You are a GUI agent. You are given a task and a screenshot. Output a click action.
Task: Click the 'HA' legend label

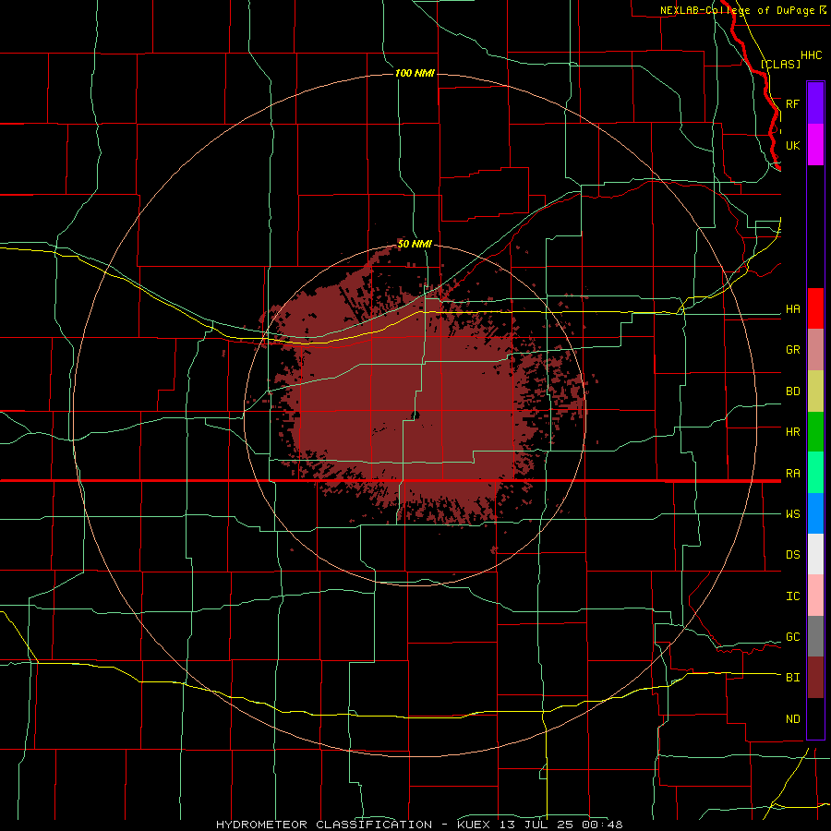point(793,309)
